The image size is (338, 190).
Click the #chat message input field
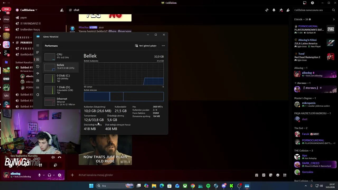point(164,175)
